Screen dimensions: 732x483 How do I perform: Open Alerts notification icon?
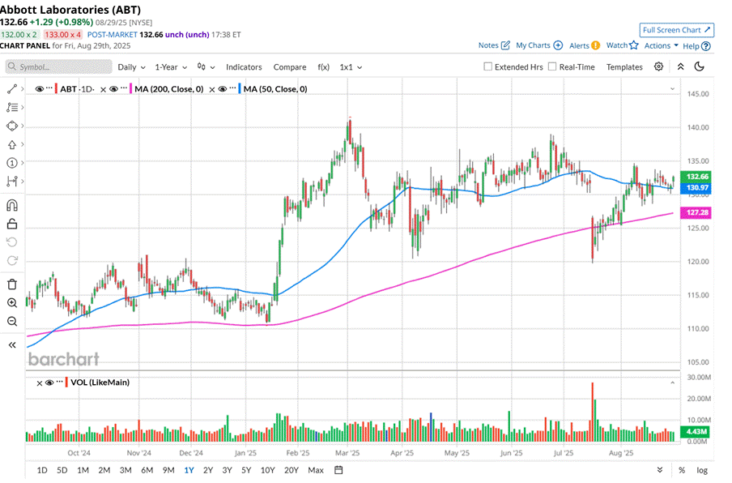(x=595, y=45)
